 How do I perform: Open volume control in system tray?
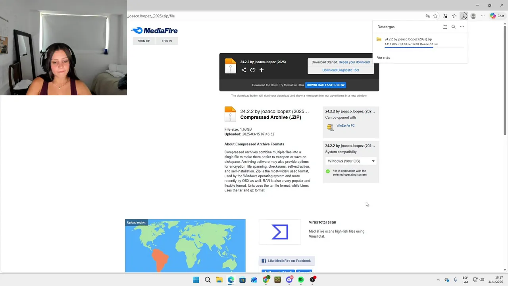(x=482, y=280)
